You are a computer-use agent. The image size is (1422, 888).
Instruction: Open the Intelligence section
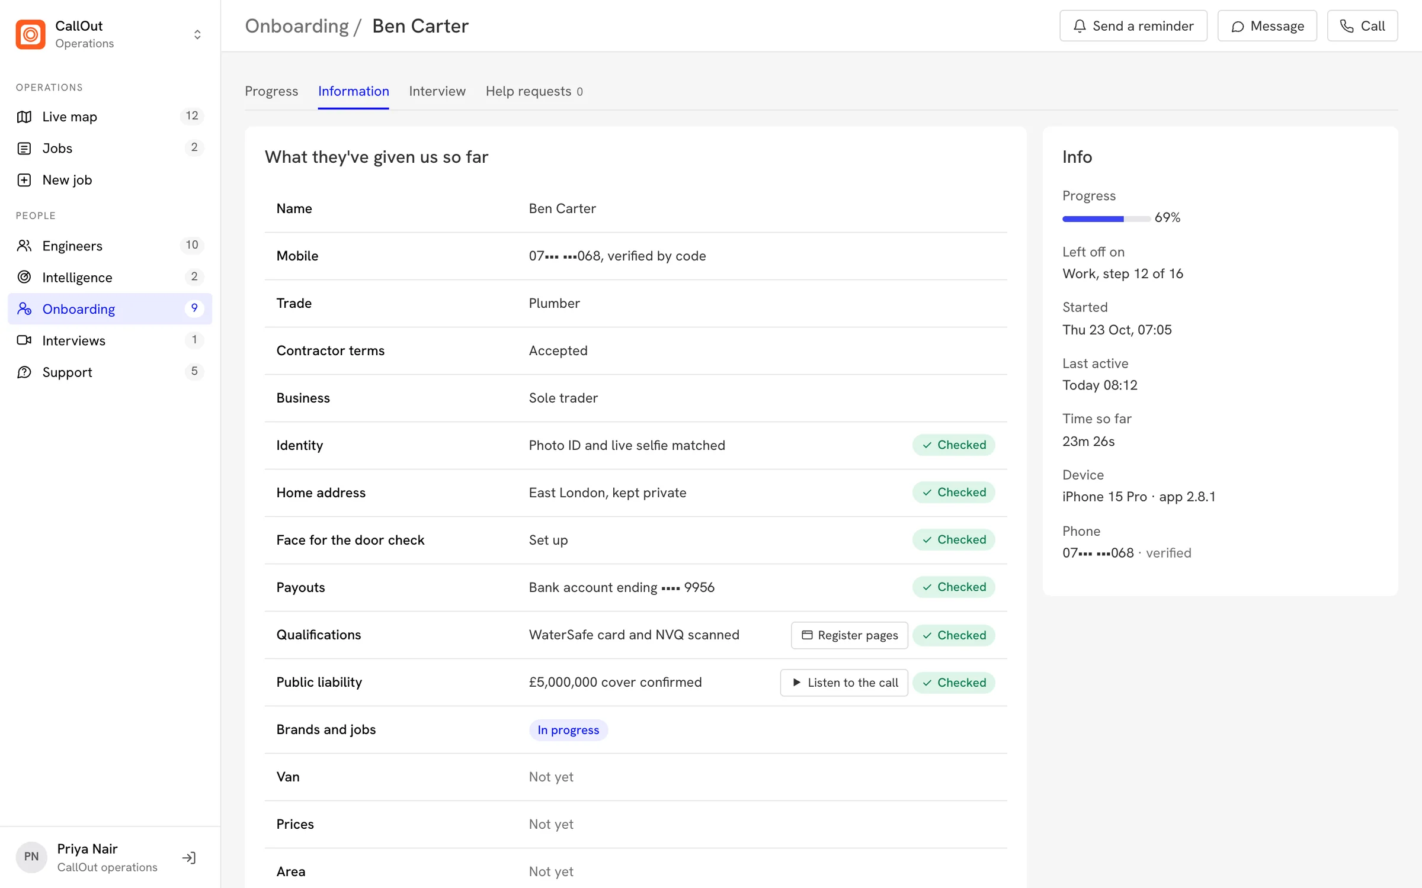click(110, 277)
